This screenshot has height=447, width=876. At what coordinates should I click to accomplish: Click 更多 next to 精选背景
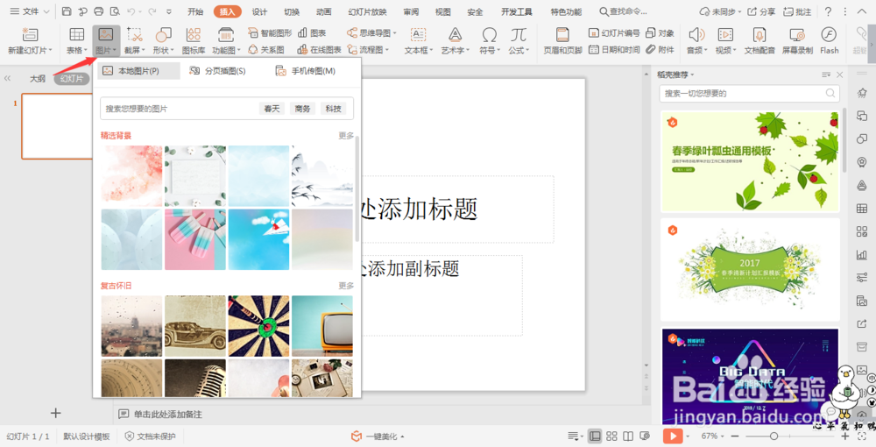pos(346,136)
